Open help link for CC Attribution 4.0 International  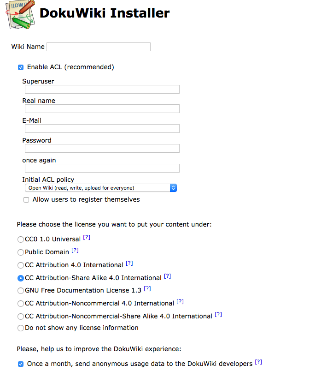[129, 263]
